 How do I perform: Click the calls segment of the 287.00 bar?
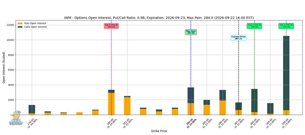tap(239, 106)
